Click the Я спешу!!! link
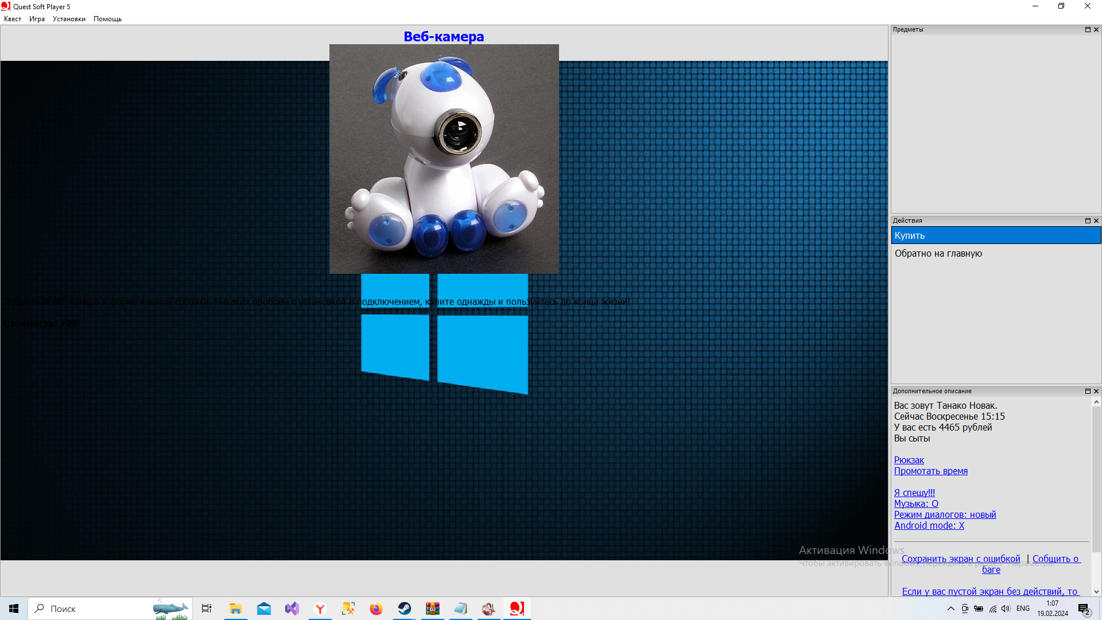 click(x=914, y=493)
